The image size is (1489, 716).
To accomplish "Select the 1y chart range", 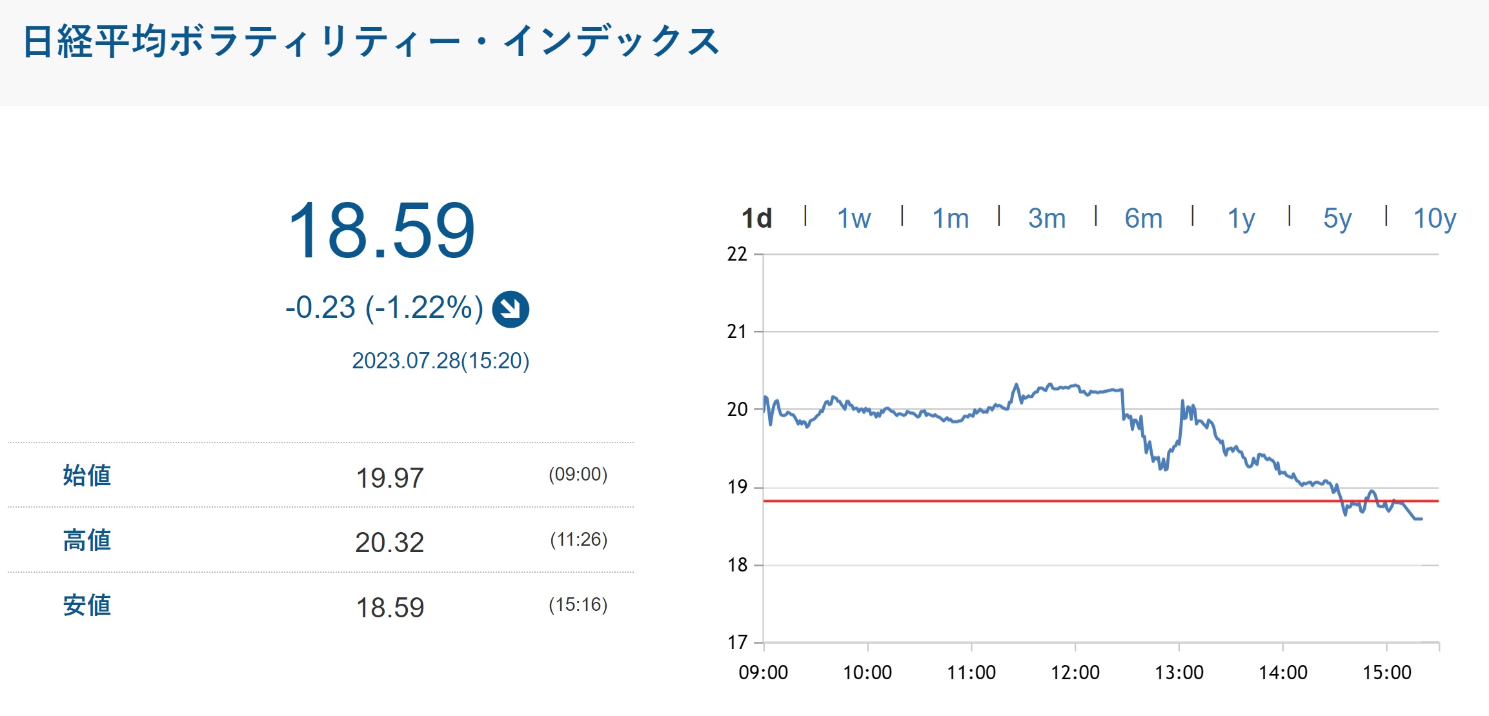I will tap(1241, 219).
